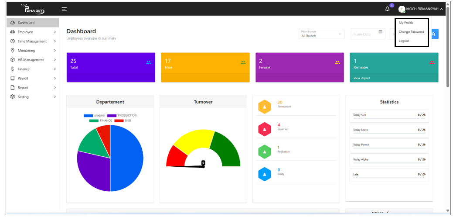Click the From Date input field
This screenshot has height=217, width=453.
coord(364,34)
